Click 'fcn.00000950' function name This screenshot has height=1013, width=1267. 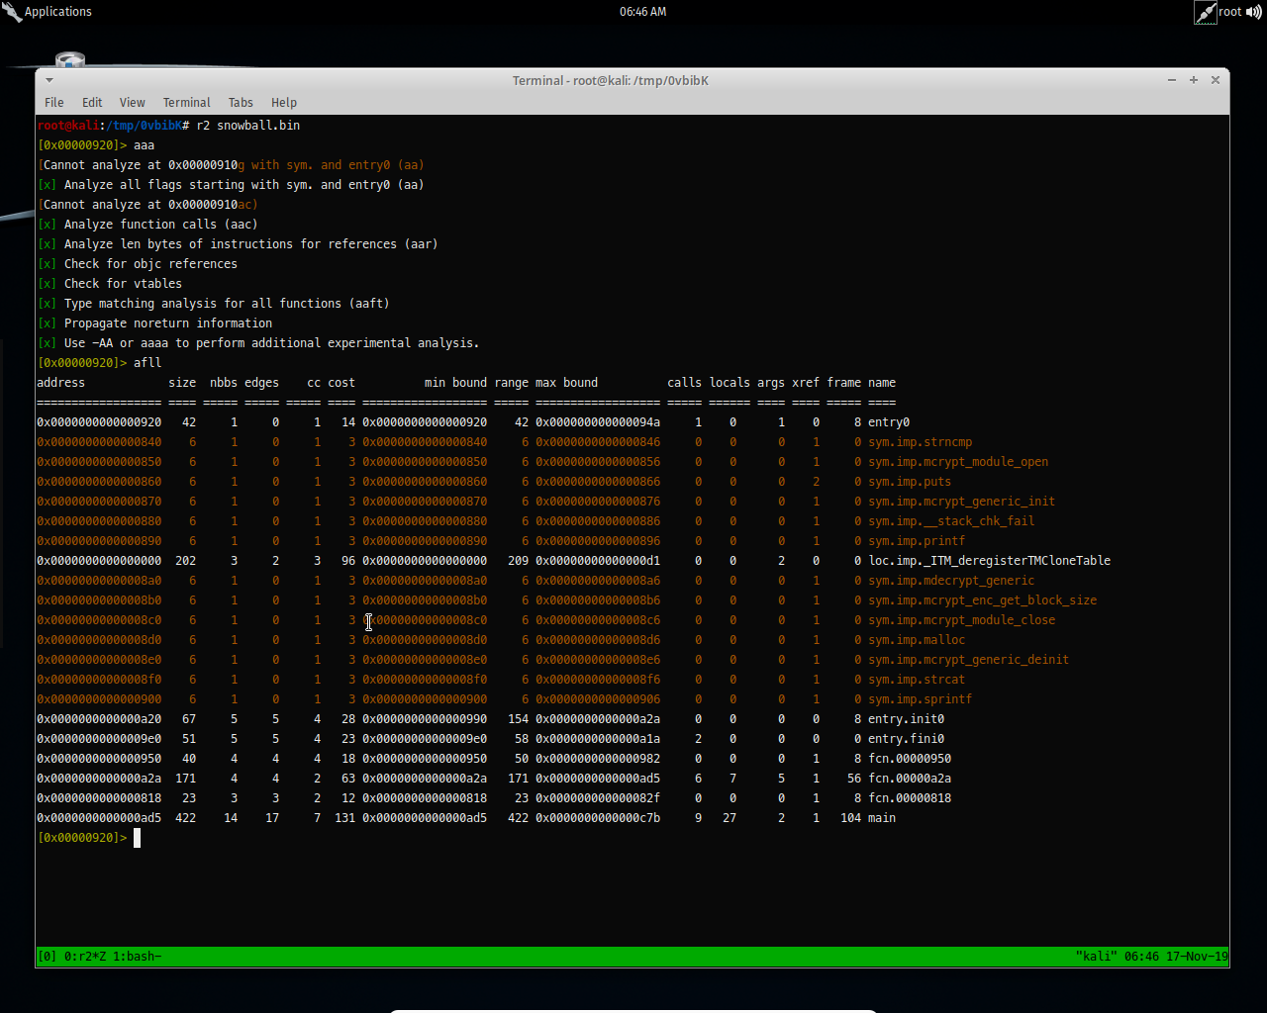(910, 759)
